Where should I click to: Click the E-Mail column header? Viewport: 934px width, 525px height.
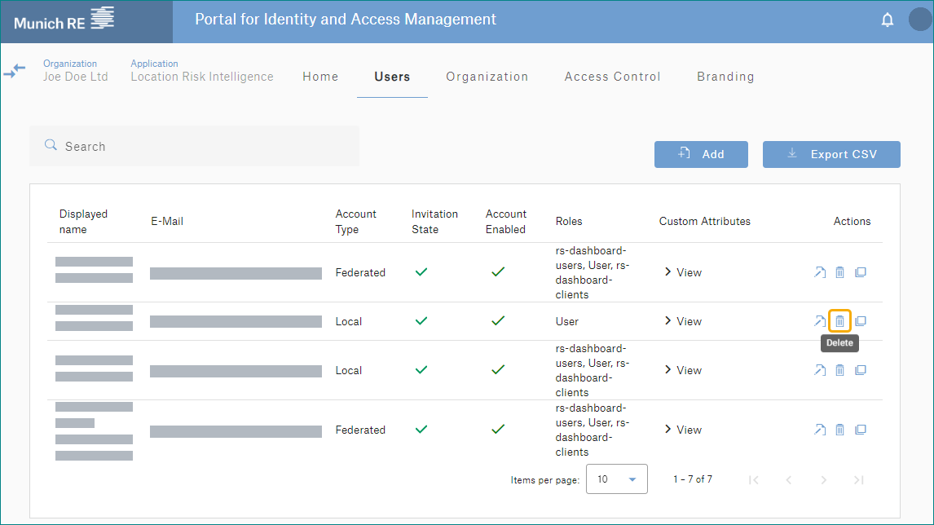pos(167,221)
